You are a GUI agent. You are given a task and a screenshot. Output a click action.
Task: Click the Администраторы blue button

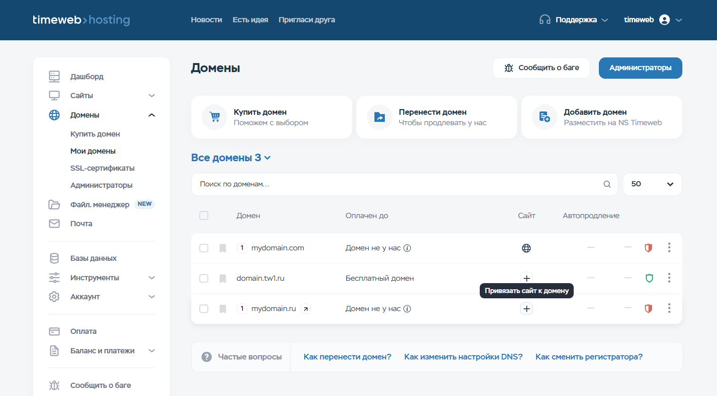click(x=640, y=68)
